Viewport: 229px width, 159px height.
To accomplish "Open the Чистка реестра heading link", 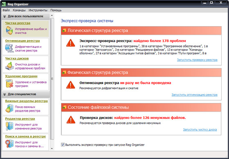I will pyautogui.click(x=18, y=23).
